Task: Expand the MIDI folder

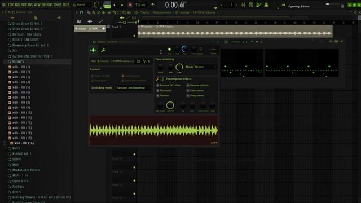Action: [14, 165]
